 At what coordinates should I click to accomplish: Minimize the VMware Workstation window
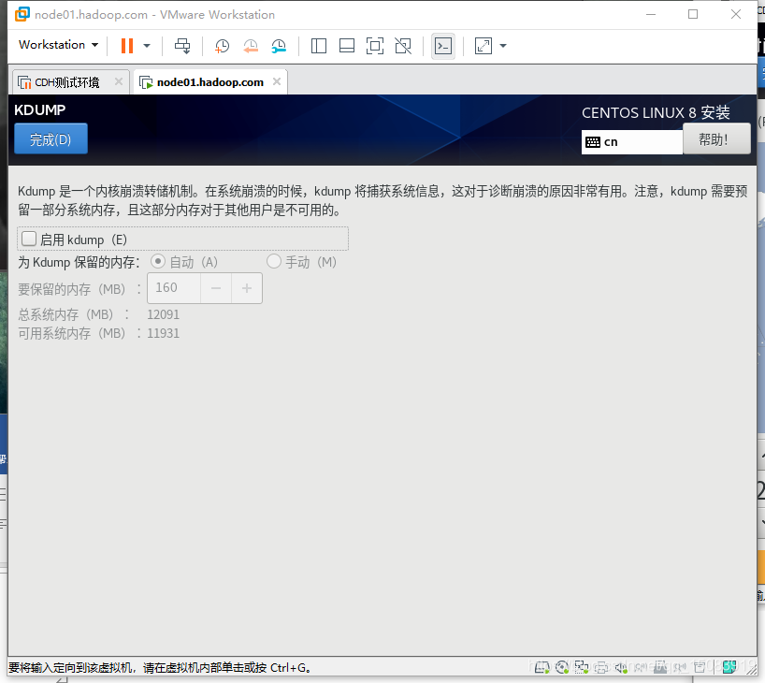(x=651, y=14)
